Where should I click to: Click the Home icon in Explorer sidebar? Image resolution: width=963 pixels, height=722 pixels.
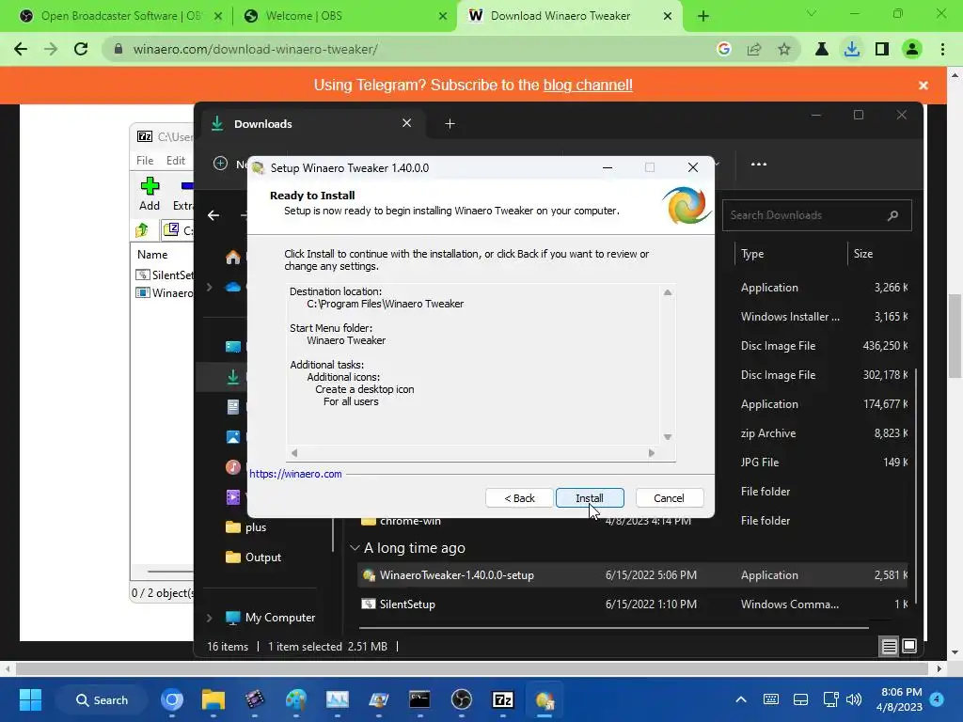coord(233,258)
